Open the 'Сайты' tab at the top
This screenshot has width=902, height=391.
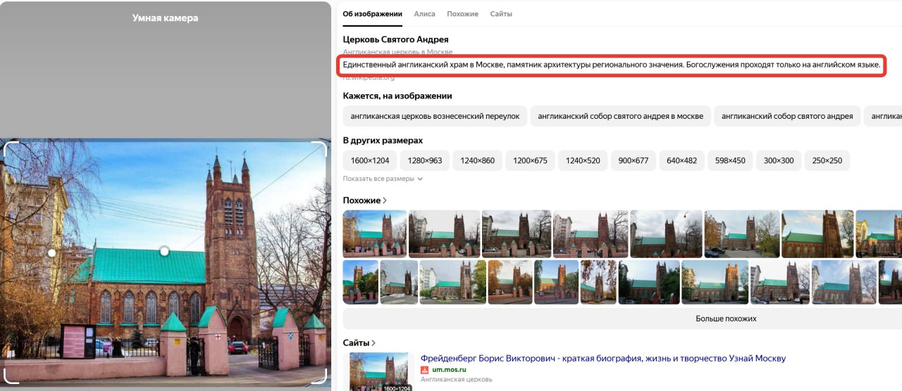500,14
